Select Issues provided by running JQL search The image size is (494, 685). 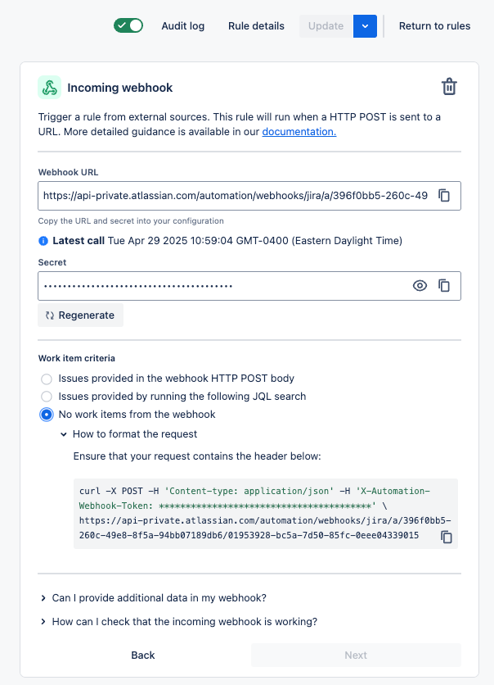pos(47,397)
